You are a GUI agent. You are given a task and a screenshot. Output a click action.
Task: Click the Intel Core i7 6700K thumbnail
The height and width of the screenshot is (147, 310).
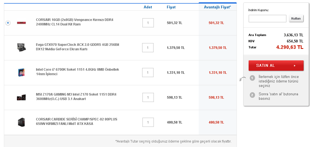(21, 72)
